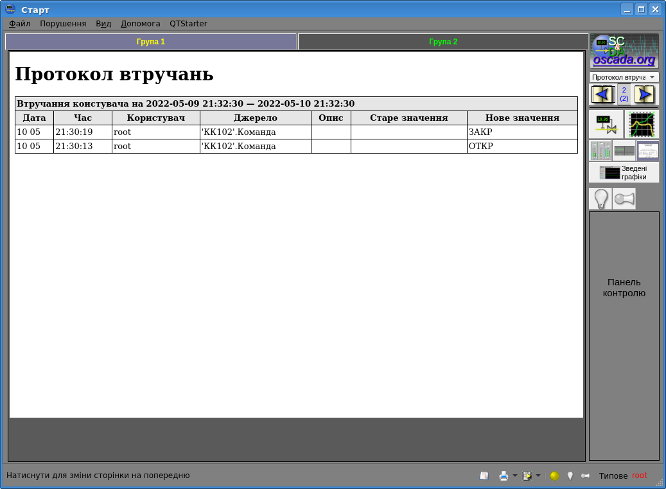This screenshot has height=489, width=666.
Task: Toggle the yellow alarm level indicator
Action: click(x=554, y=476)
